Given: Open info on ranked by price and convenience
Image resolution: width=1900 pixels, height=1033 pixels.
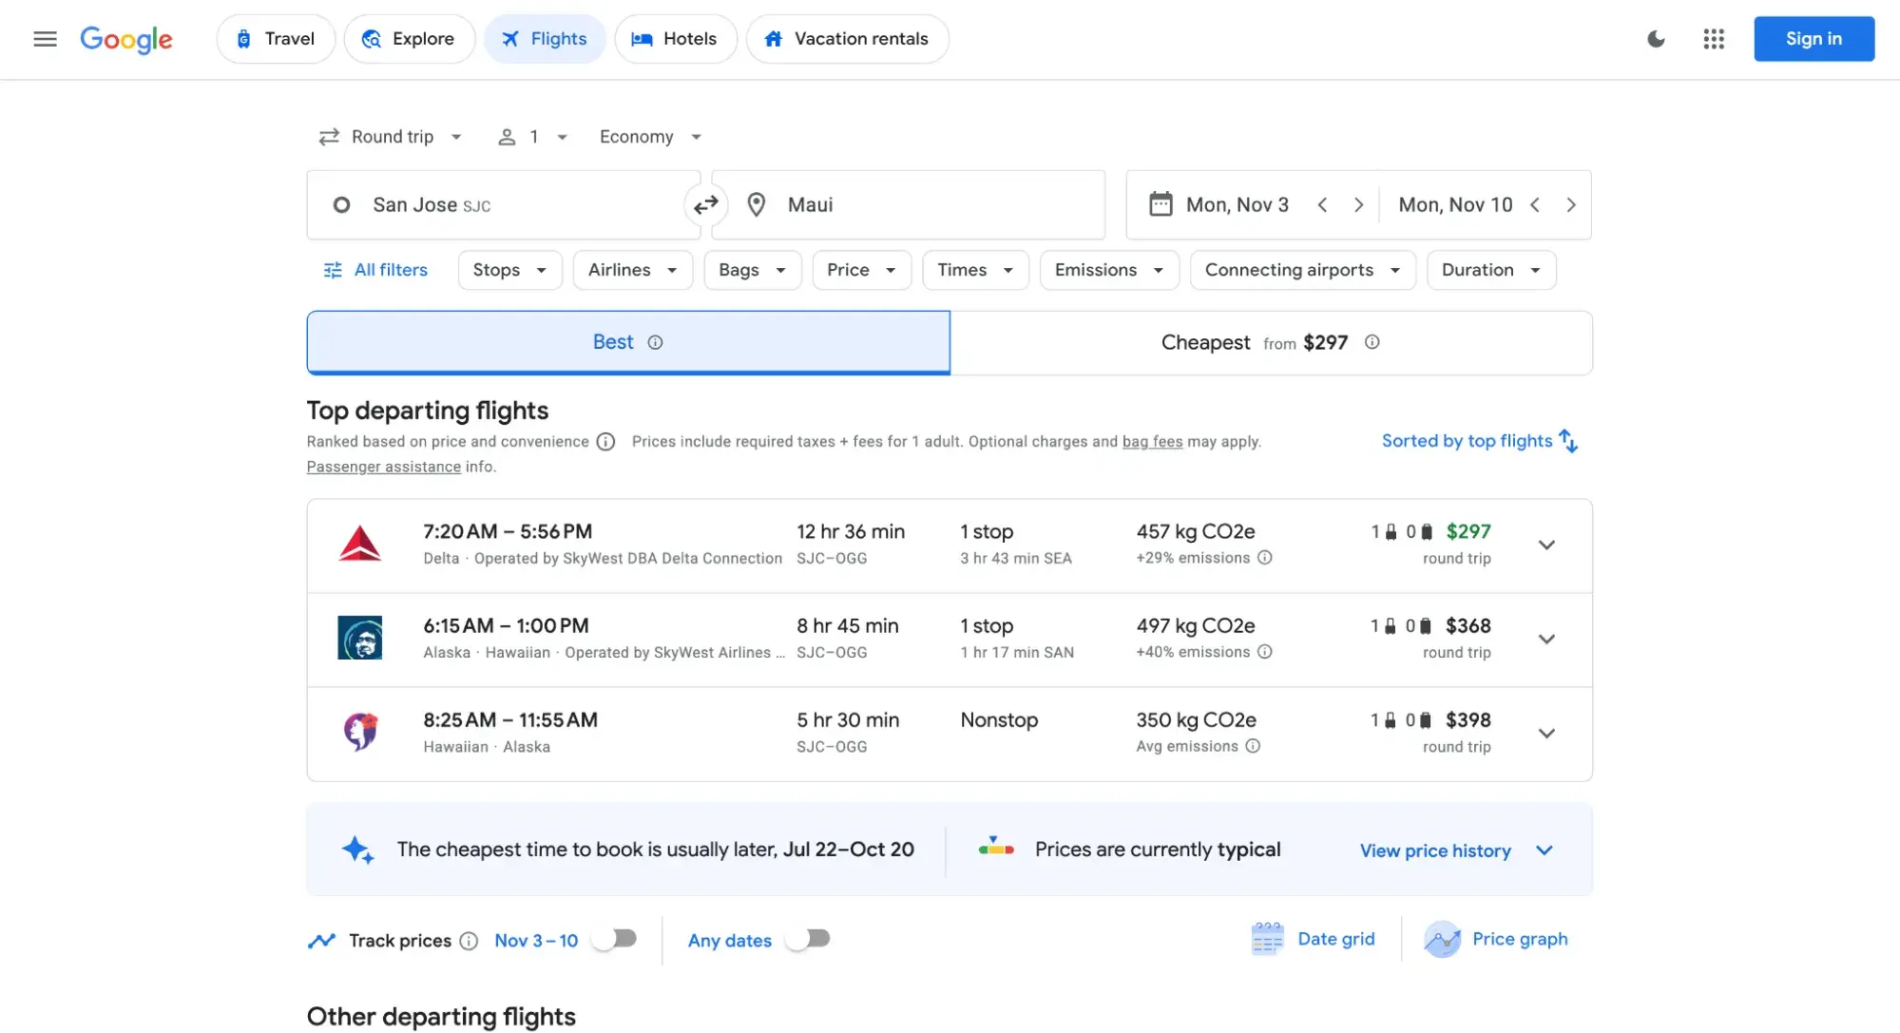Looking at the screenshot, I should pos(605,442).
